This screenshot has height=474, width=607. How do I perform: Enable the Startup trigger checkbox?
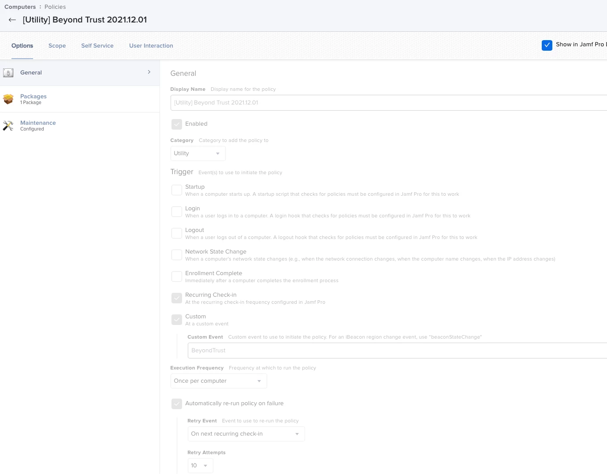coord(177,190)
